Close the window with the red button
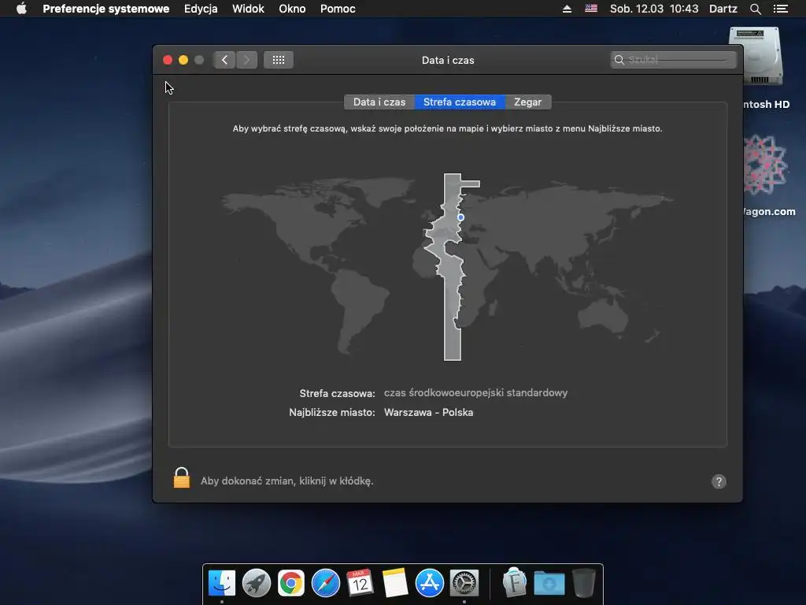The image size is (806, 605). click(168, 60)
